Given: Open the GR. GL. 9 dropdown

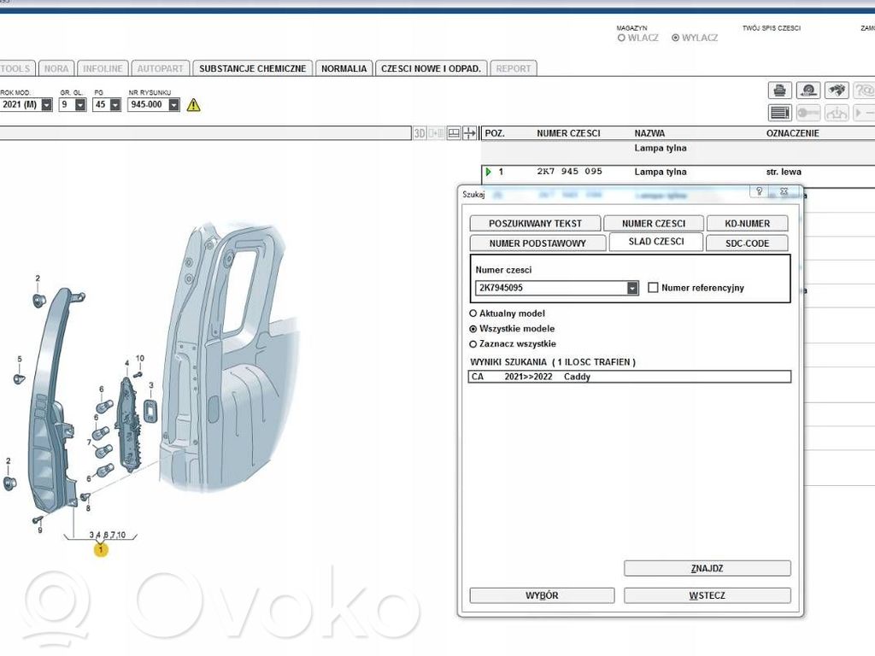Looking at the screenshot, I should (x=80, y=104).
